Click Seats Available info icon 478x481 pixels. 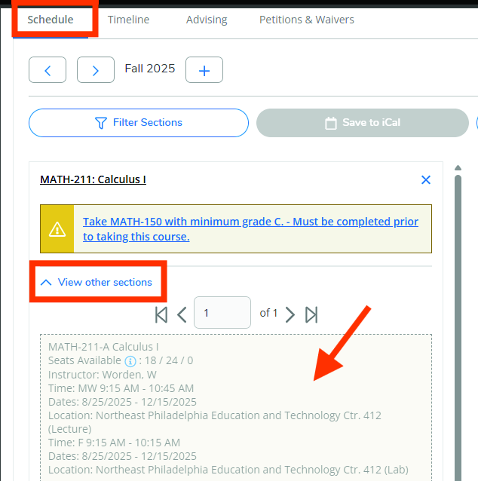coord(130,361)
